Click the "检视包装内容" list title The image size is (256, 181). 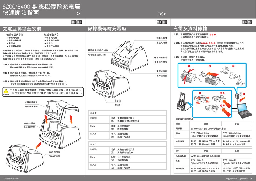click(x=51, y=34)
